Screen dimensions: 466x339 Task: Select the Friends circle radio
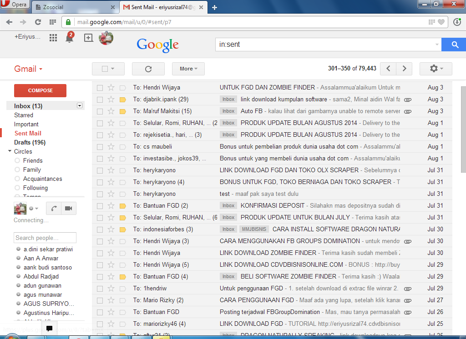click(x=17, y=160)
